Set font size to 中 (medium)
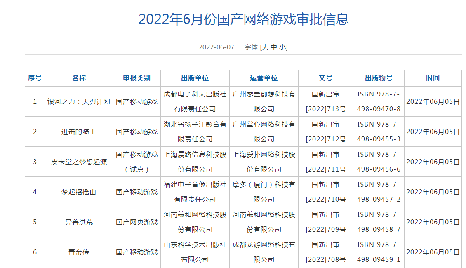The height and width of the screenshot is (268, 466). tap(274, 47)
